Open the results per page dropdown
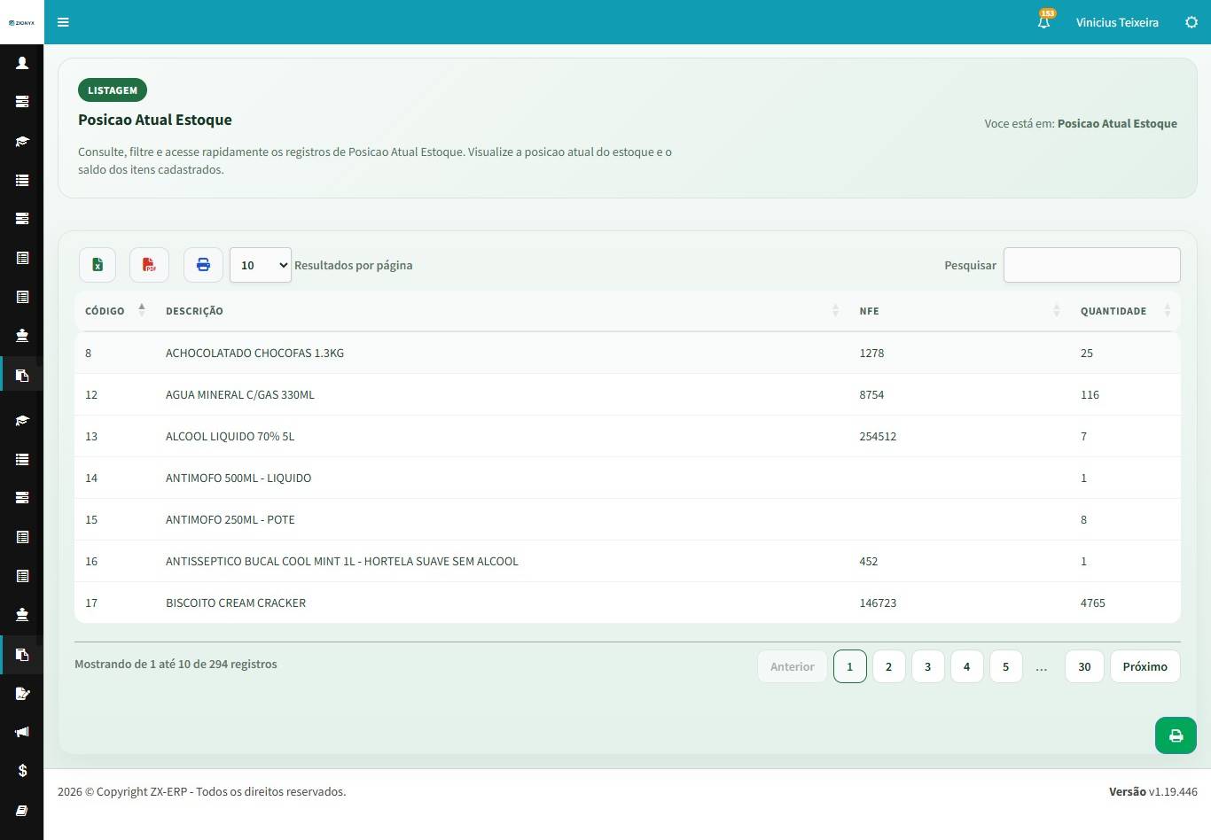The width and height of the screenshot is (1211, 840). click(x=261, y=265)
